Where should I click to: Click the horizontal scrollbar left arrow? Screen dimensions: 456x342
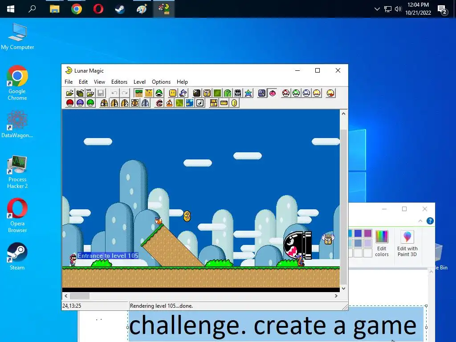click(x=66, y=296)
